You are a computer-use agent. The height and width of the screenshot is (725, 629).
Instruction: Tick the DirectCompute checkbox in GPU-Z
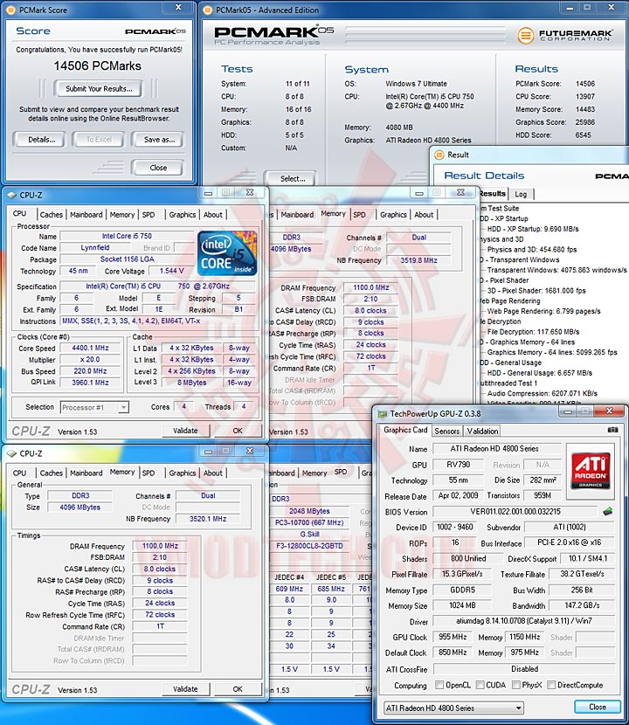click(x=551, y=685)
